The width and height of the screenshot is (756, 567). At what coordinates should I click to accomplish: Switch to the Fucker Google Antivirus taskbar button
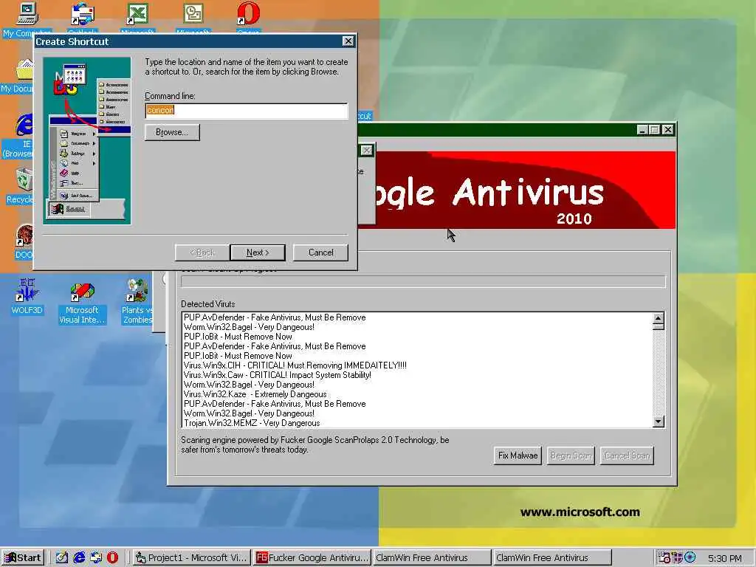coord(312,558)
